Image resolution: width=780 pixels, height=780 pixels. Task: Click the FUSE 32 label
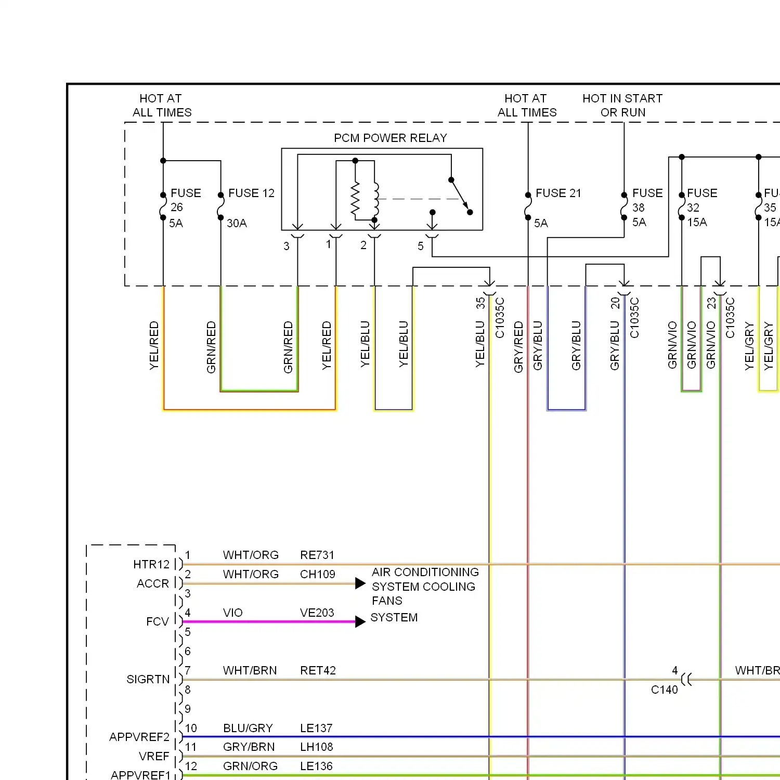tap(702, 200)
